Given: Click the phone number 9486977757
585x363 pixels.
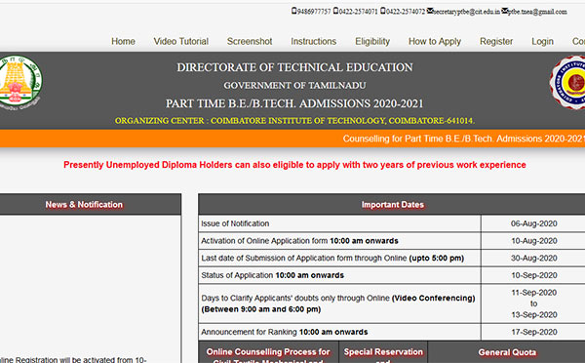Looking at the screenshot, I should 314,12.
